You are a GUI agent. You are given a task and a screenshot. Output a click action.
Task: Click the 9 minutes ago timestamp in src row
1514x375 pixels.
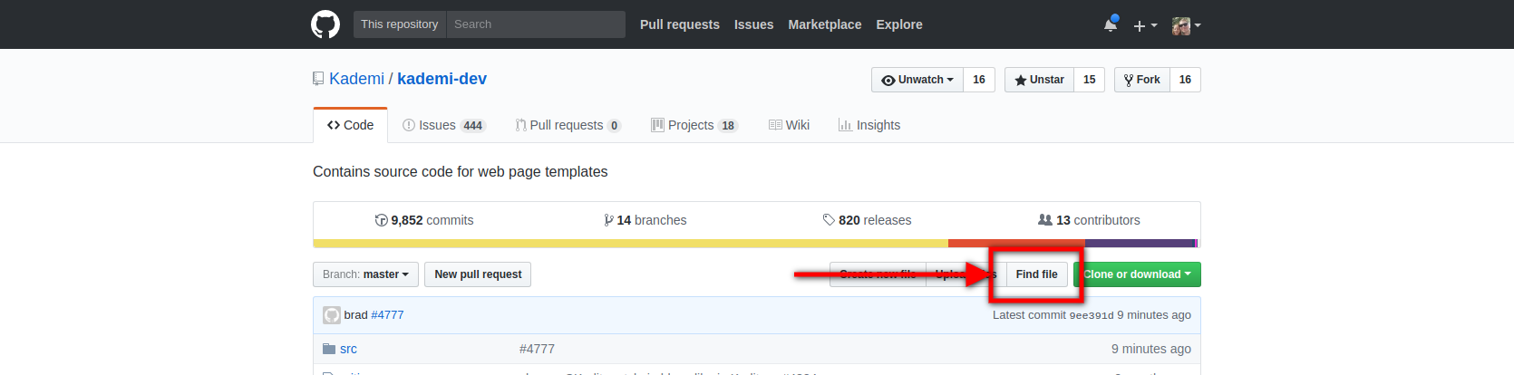point(1151,349)
